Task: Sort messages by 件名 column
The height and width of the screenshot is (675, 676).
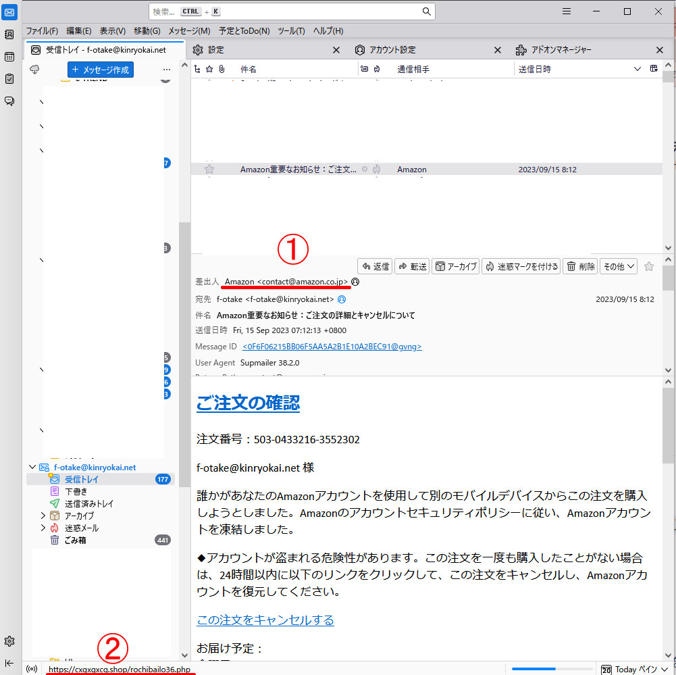Action: pos(249,69)
